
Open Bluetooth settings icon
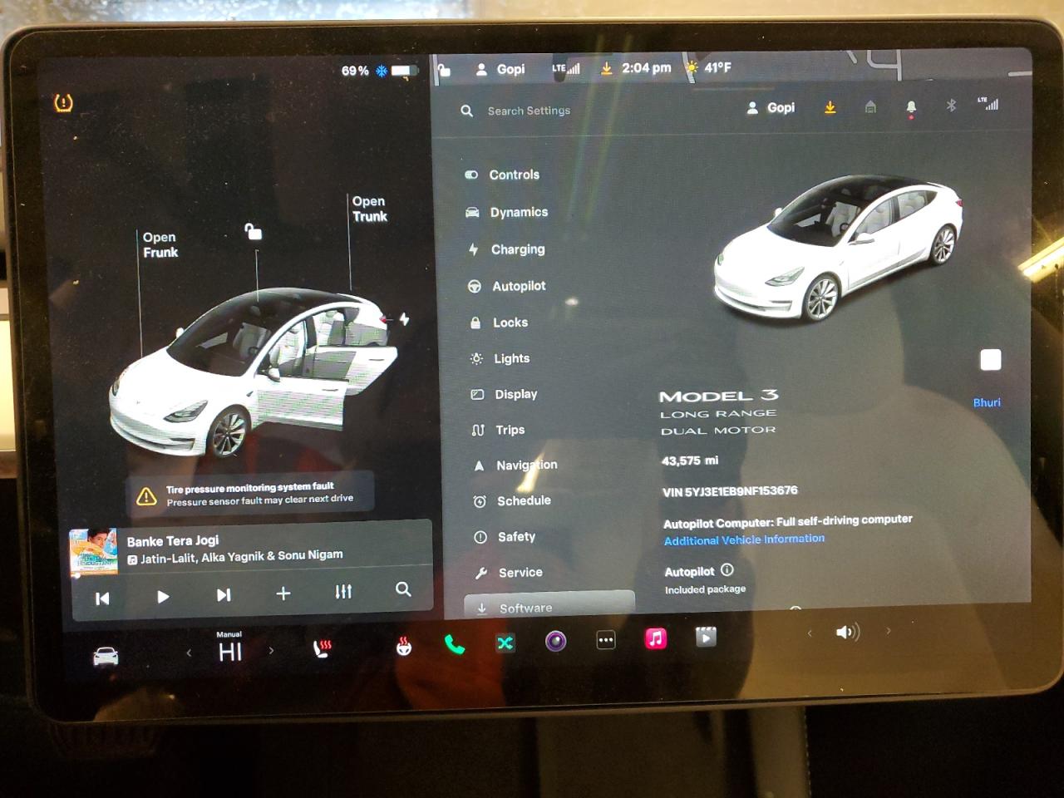pyautogui.click(x=951, y=105)
